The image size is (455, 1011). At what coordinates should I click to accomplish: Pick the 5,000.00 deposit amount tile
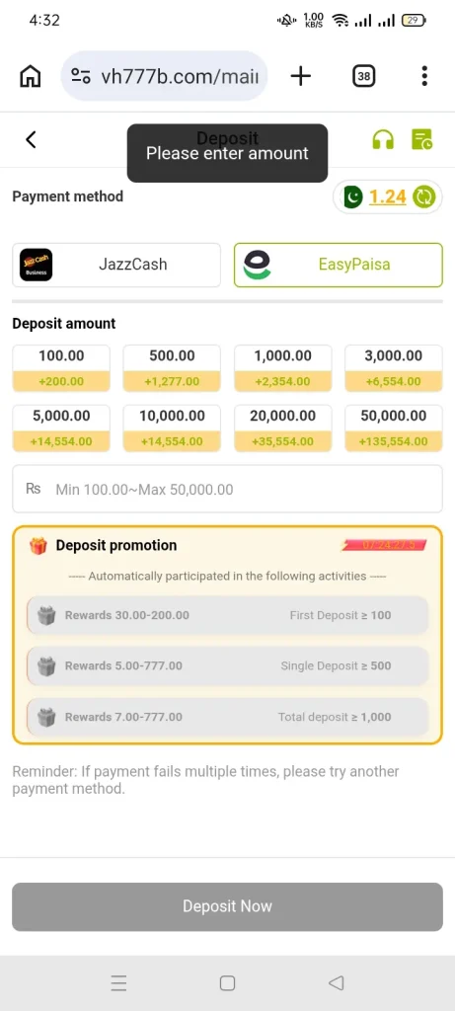click(x=61, y=428)
